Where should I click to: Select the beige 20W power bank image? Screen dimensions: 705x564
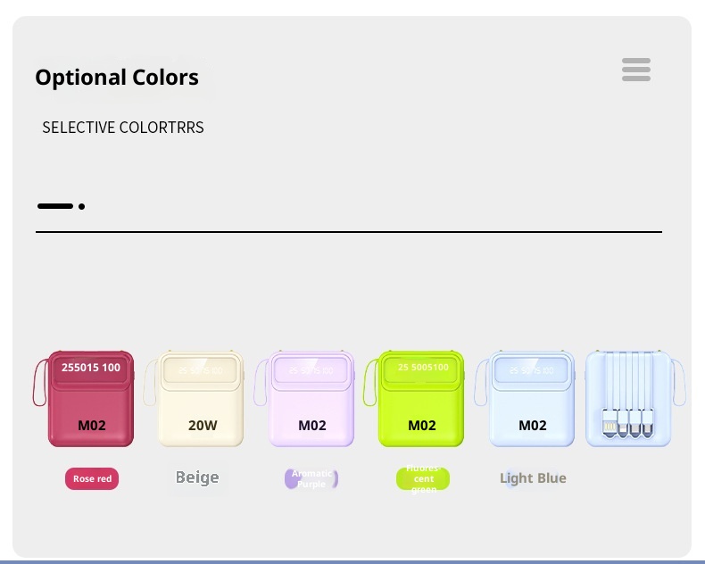(x=201, y=399)
